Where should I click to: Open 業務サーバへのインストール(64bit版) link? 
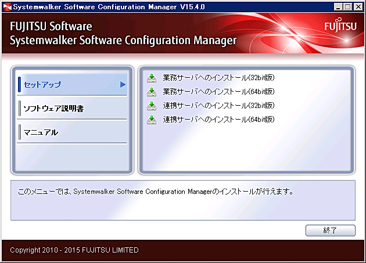click(218, 92)
